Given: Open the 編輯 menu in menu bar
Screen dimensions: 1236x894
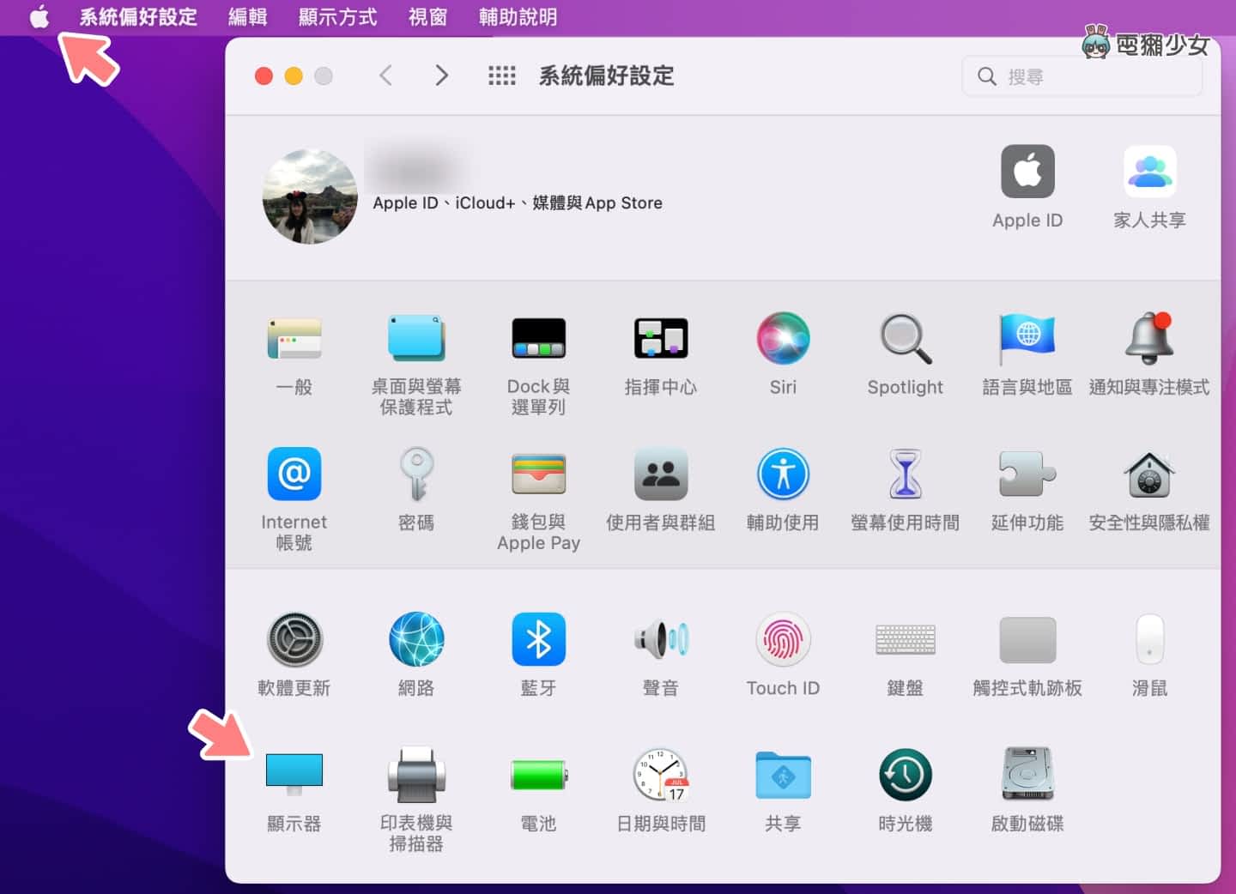Looking at the screenshot, I should click(247, 17).
